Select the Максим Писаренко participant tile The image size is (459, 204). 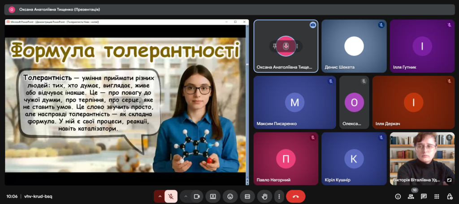point(294,102)
